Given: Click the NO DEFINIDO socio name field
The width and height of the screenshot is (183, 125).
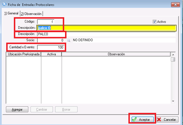Looking at the screenshot, I should coord(124,40).
